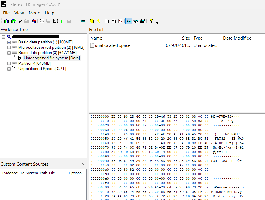265x200 pixels.
Task: Click Add All Attached Devices icon
Action: [x=13, y=21]
